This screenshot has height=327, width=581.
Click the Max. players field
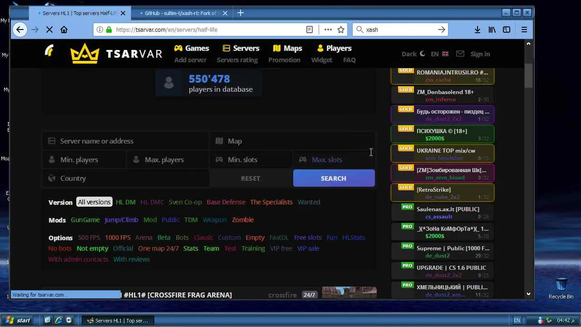point(167,159)
